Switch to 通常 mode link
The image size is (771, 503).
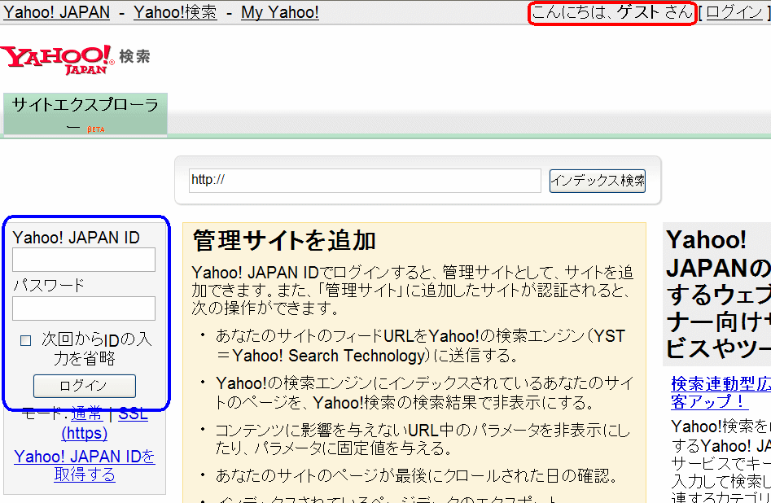tap(87, 414)
